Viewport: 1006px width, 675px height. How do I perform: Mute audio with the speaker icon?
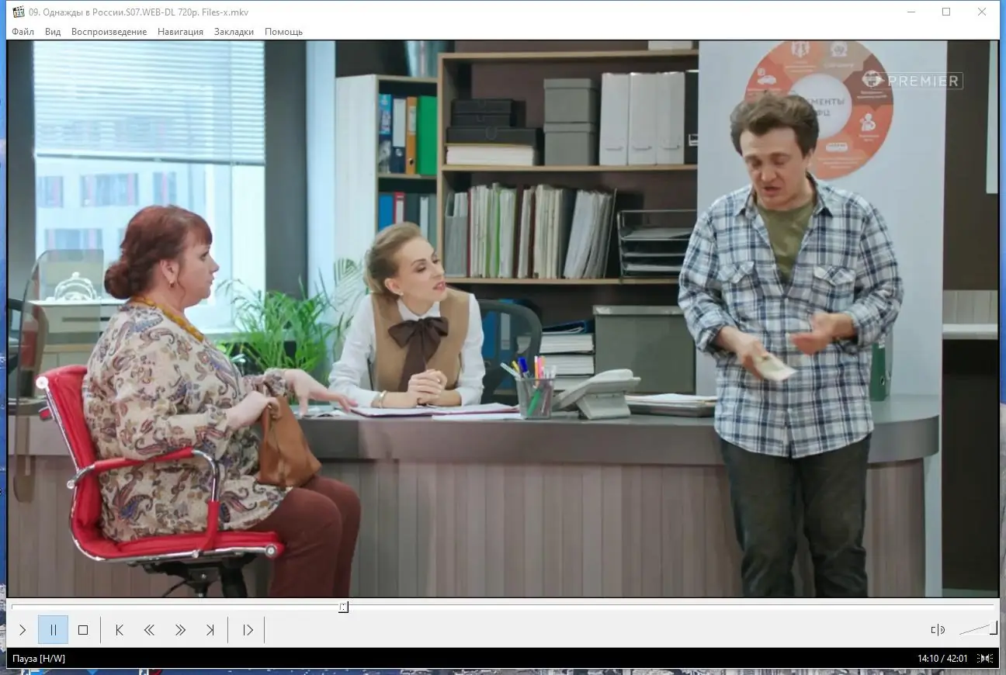(938, 630)
